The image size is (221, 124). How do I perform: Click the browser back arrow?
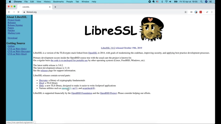[9, 12]
